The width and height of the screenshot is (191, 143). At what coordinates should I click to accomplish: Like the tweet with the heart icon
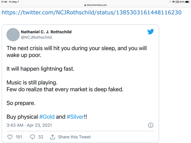pos(10,137)
